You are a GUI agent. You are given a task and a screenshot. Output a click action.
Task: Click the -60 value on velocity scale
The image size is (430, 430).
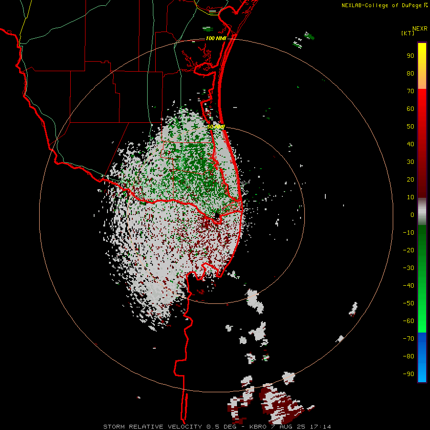(408, 321)
